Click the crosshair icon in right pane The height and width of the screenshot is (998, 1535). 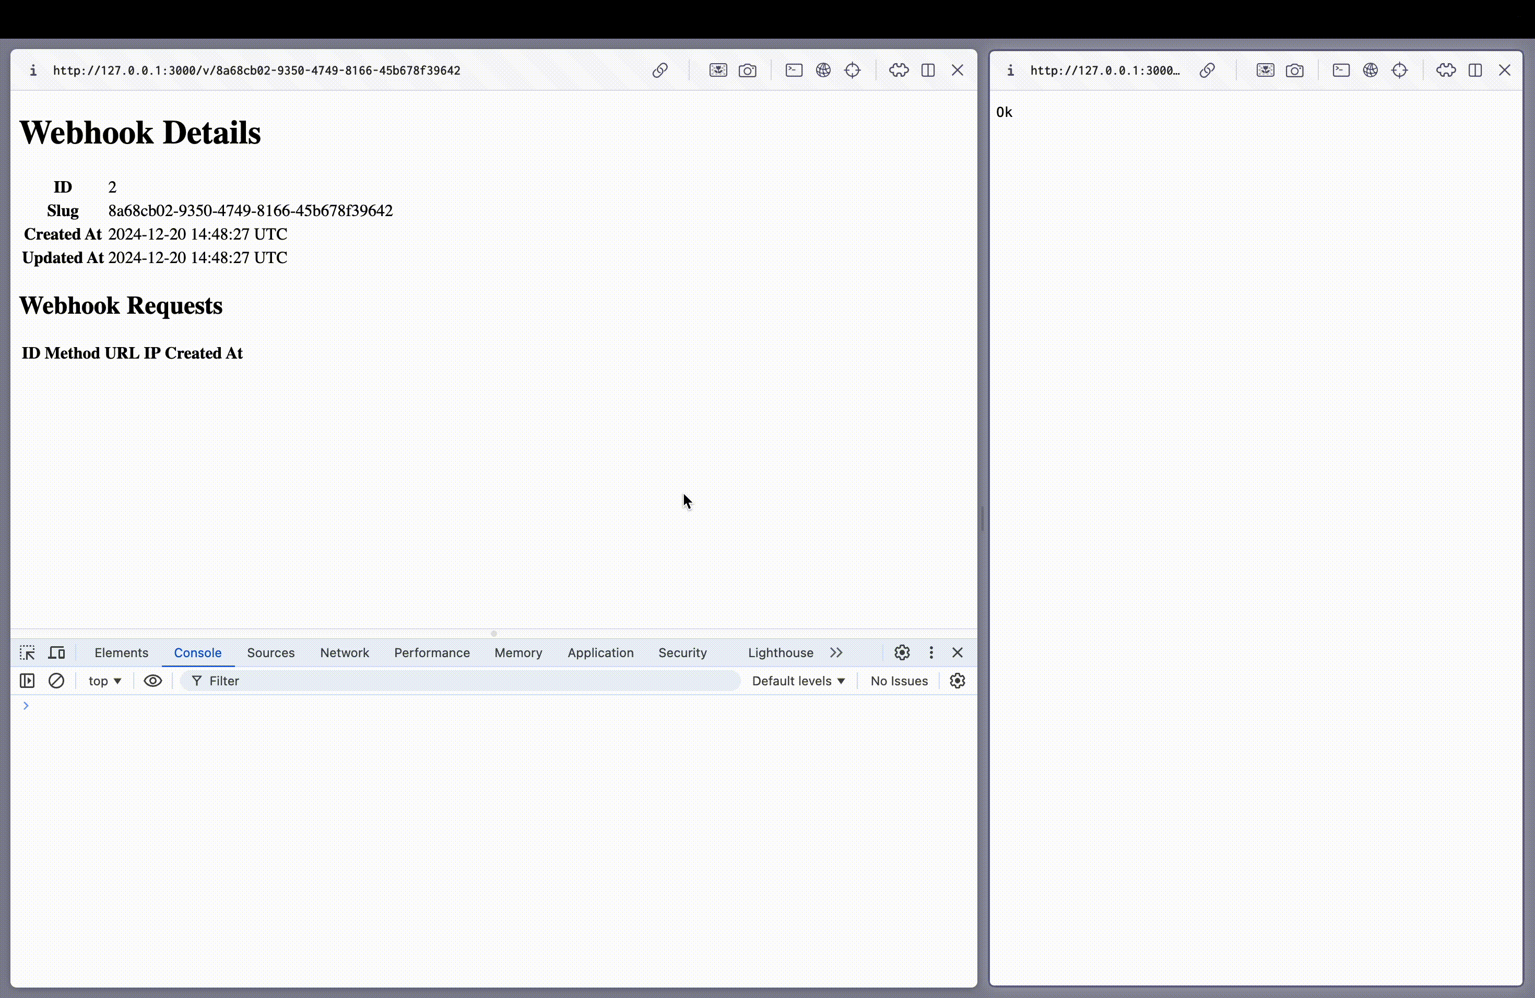(x=1400, y=70)
